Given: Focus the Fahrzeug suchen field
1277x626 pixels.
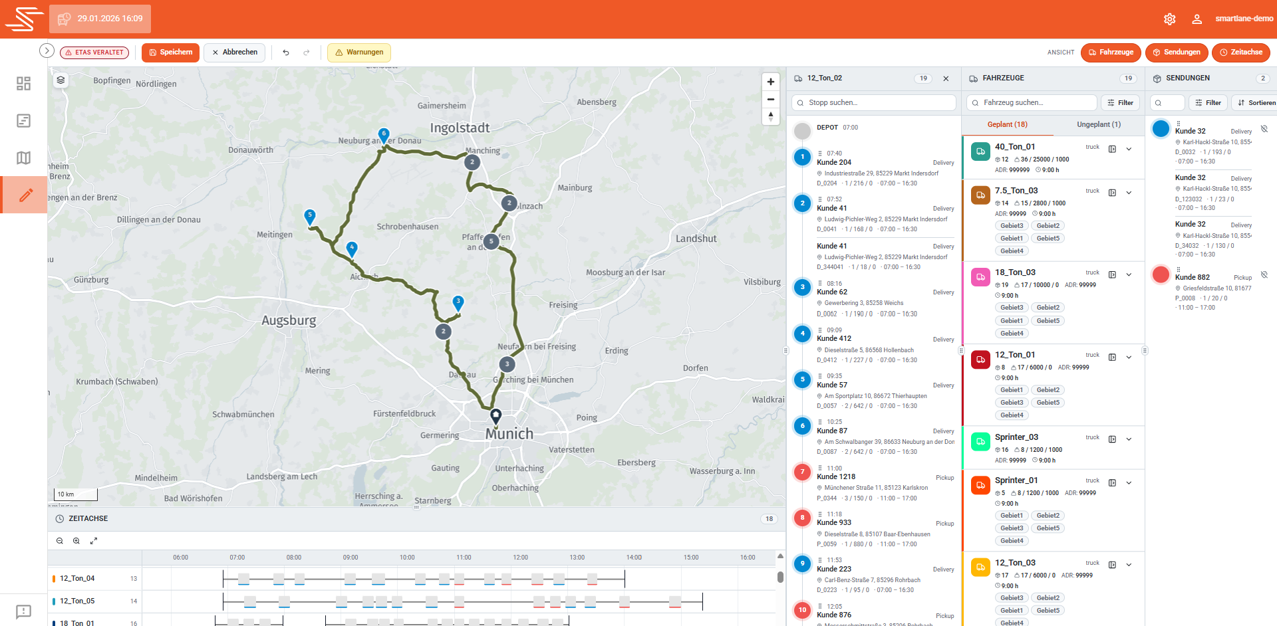Looking at the screenshot, I should tap(1032, 103).
